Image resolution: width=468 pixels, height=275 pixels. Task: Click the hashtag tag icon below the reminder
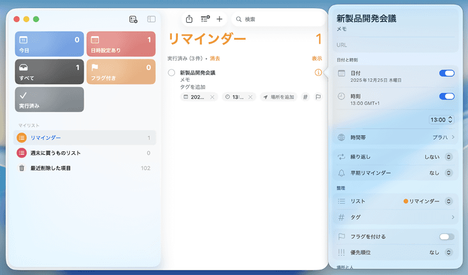305,97
